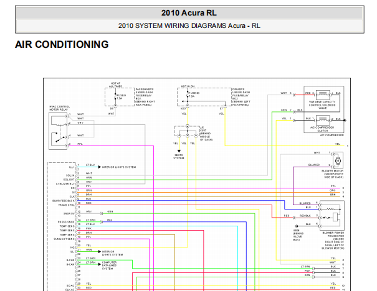Click the 'CTRL MTR RLY' pin label
Image resolution: width=377 pixels, height=291 pixels.
pyautogui.click(x=65, y=184)
